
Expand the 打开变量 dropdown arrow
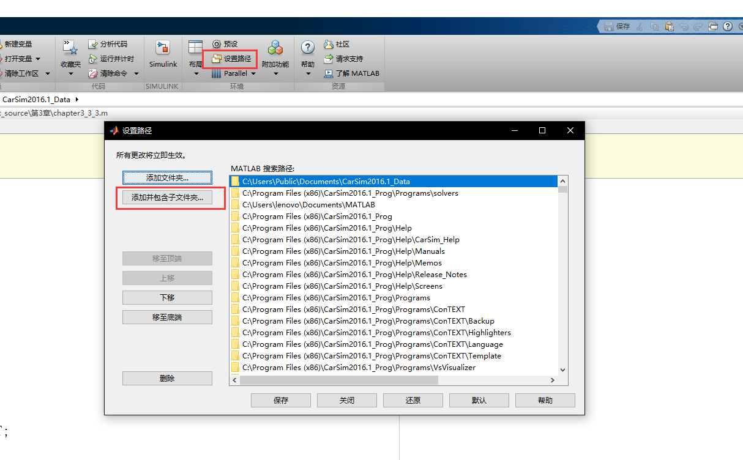tap(38, 59)
